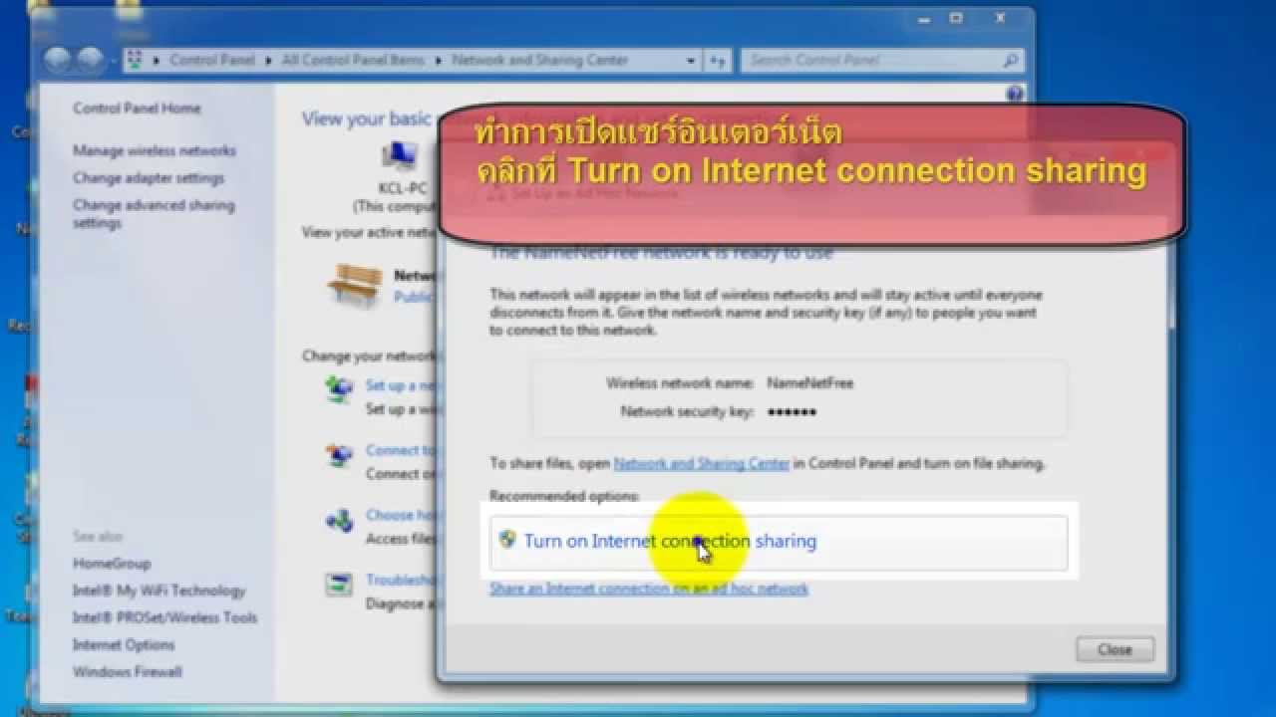The image size is (1276, 717).
Task: Click the Troubleshoot problems icon
Action: (340, 585)
